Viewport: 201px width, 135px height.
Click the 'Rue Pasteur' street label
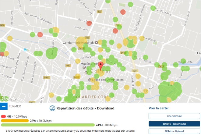pyautogui.click(x=12, y=18)
